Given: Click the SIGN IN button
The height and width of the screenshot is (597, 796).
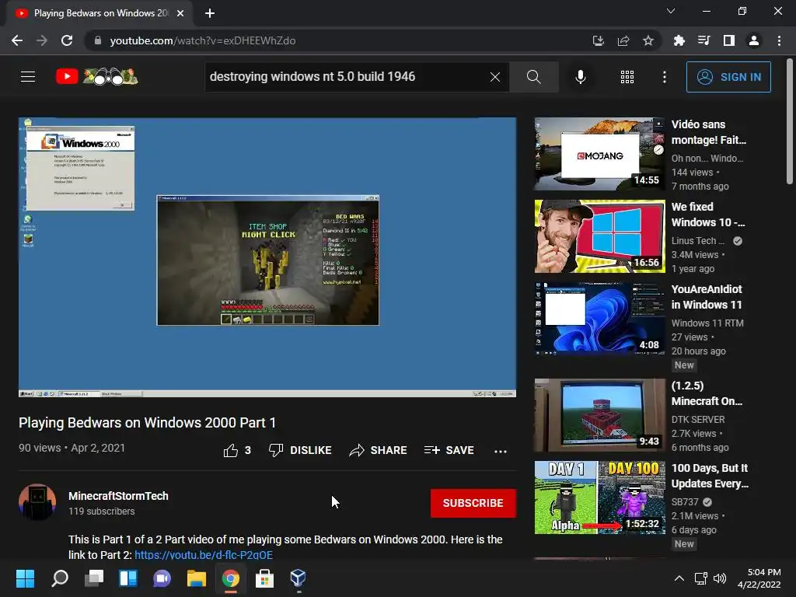Looking at the screenshot, I should (x=728, y=77).
